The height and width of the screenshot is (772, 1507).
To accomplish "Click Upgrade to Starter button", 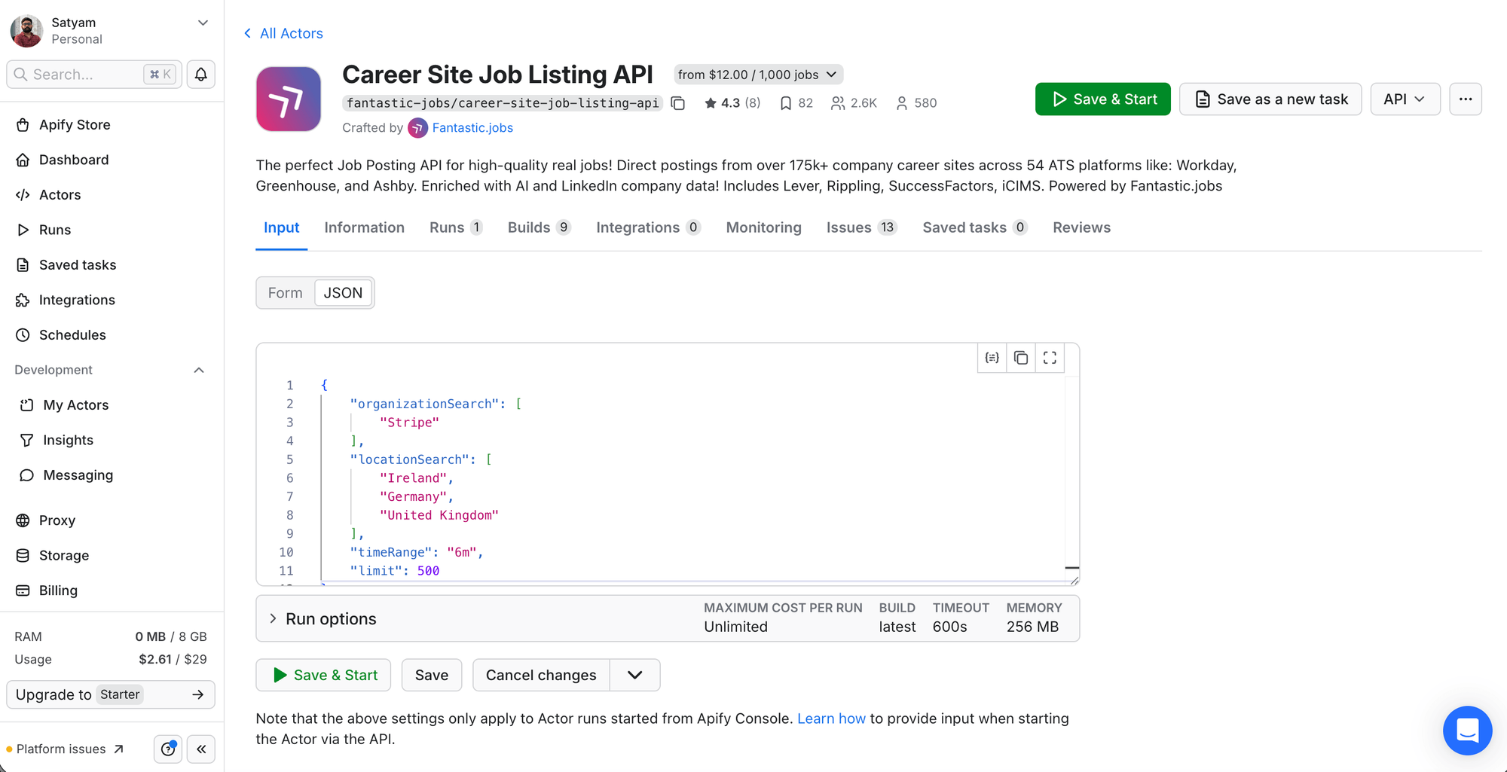I will (x=111, y=694).
